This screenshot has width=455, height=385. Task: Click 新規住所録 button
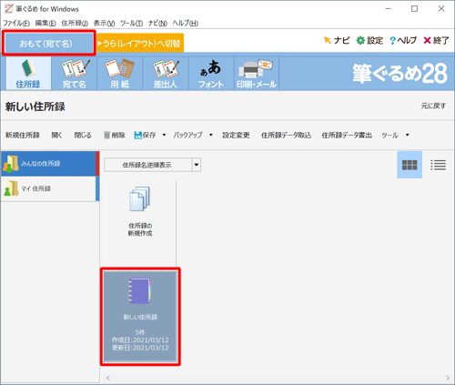click(23, 135)
